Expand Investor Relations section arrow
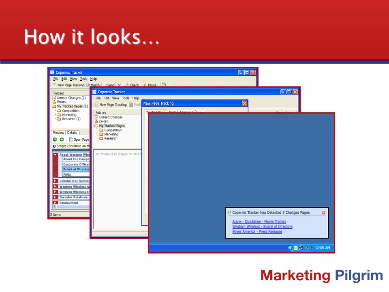The width and height of the screenshot is (389, 292). 56,197
